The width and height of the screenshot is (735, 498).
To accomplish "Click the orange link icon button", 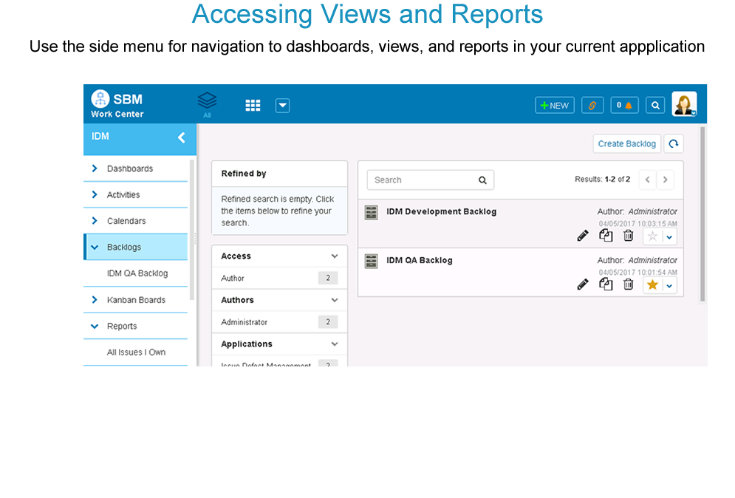I will (x=592, y=106).
